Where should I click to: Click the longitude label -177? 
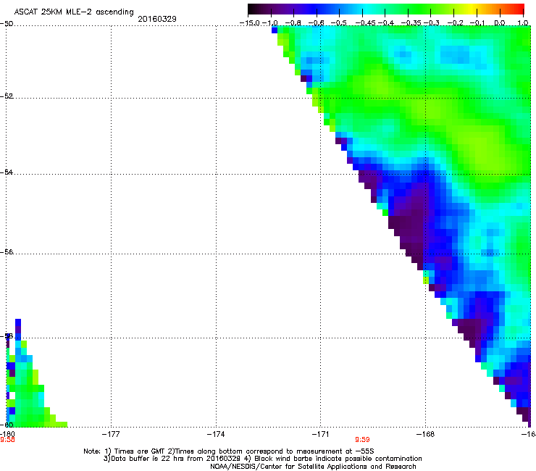click(111, 434)
